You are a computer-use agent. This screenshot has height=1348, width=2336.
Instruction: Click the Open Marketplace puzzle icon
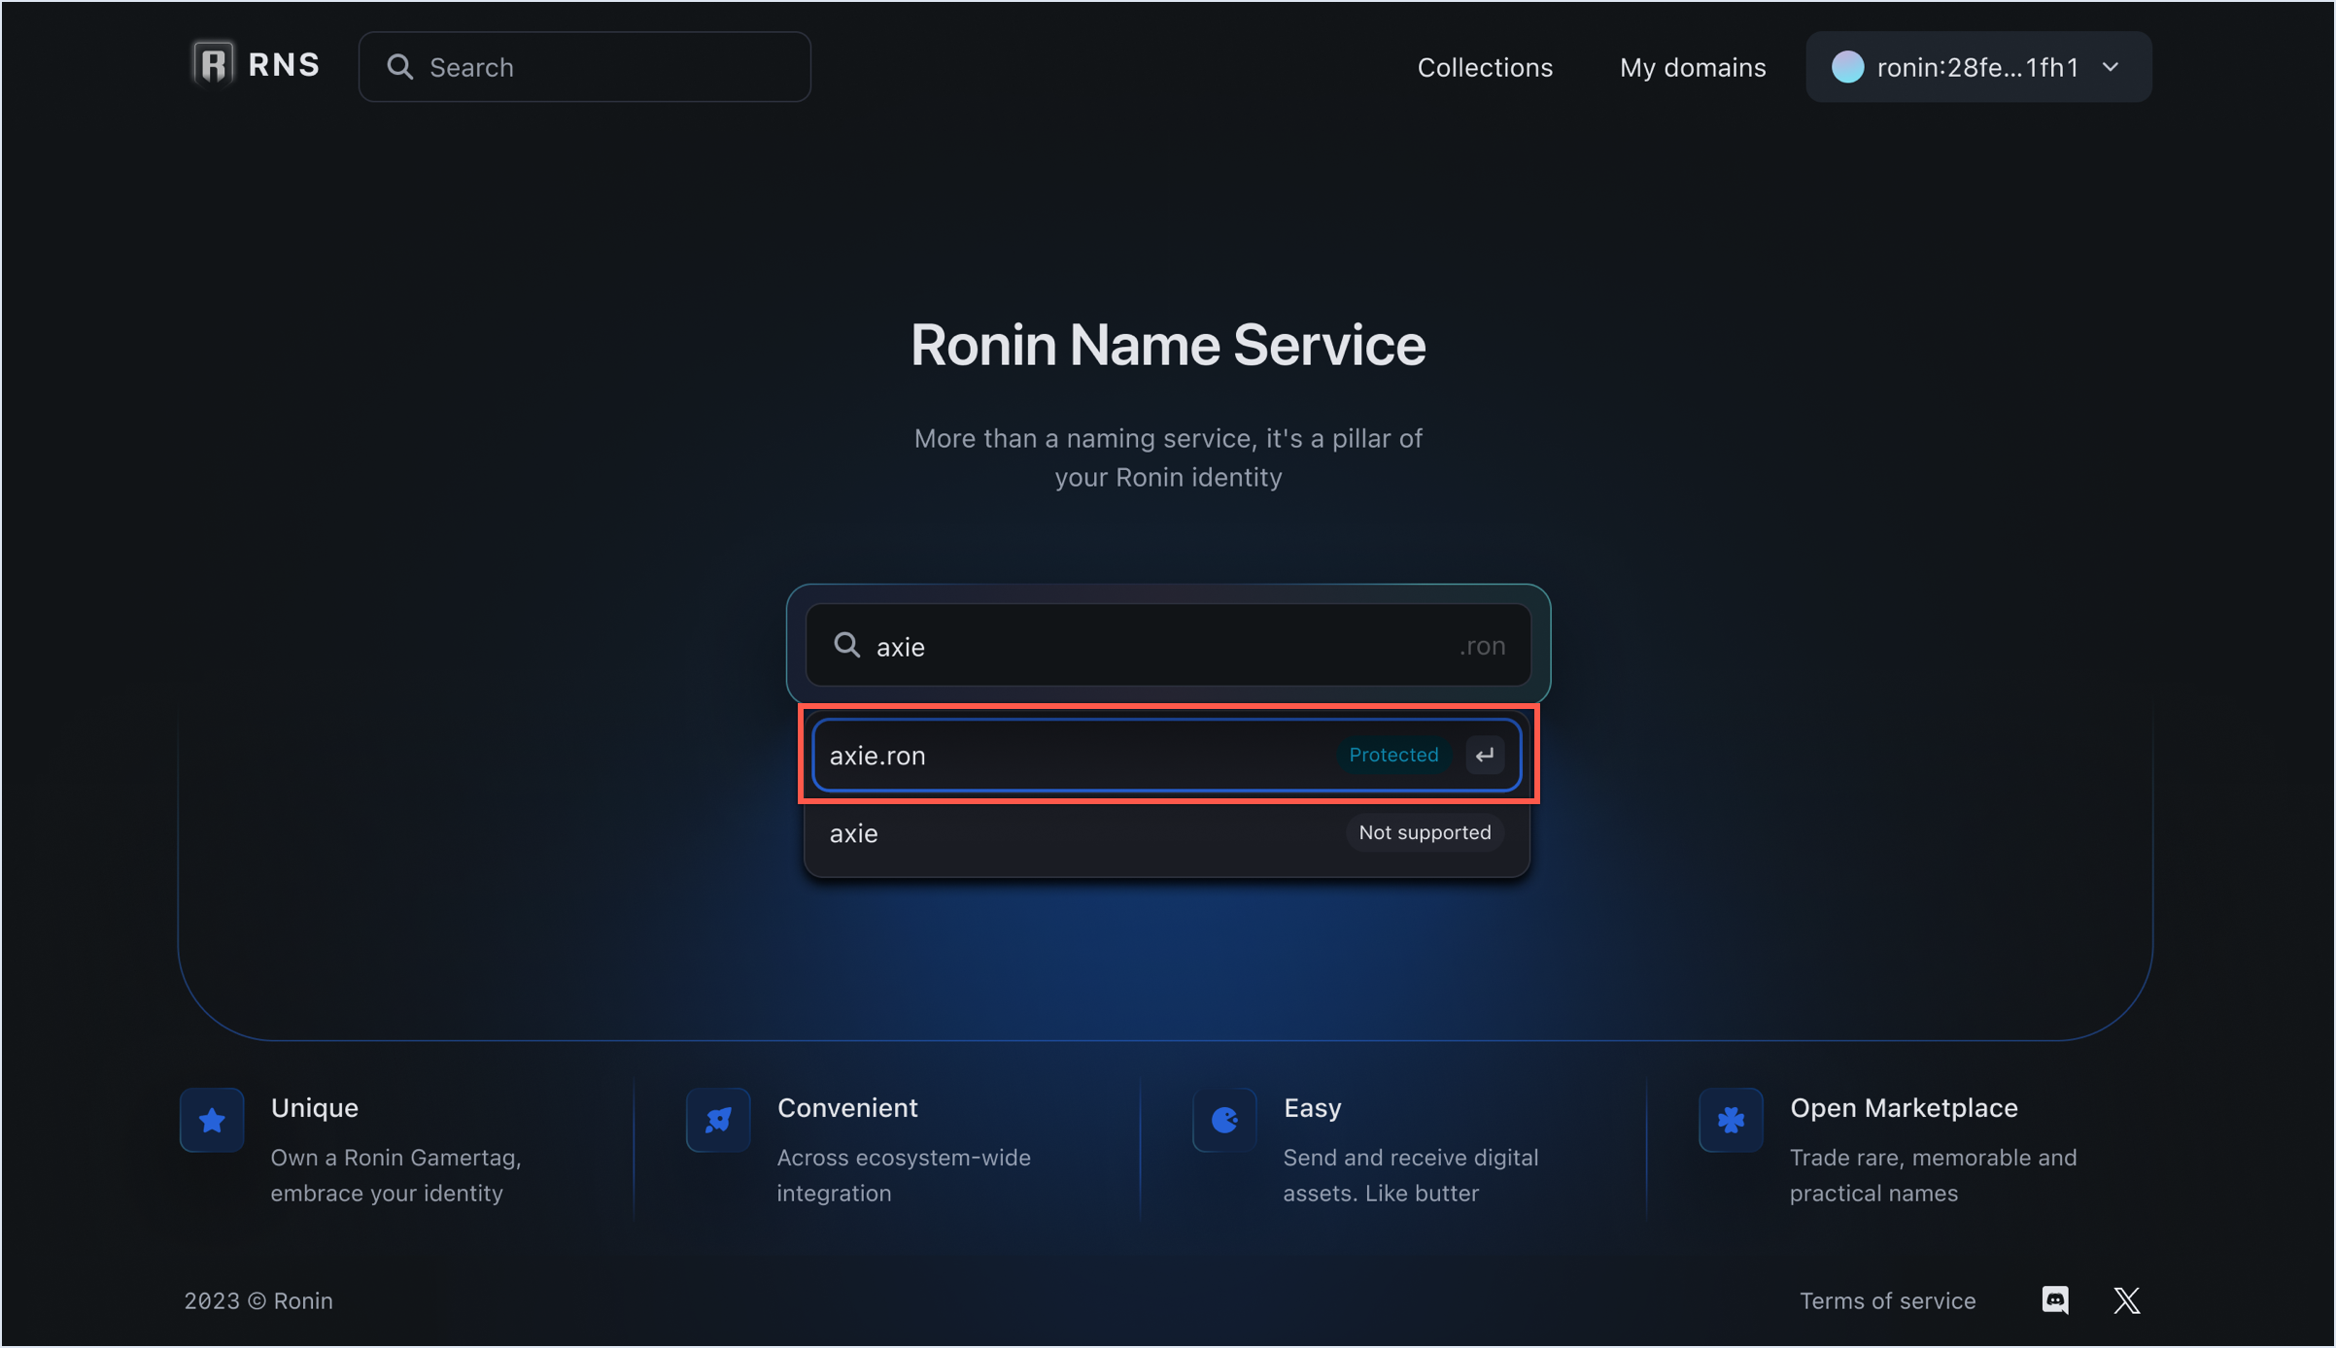(x=1731, y=1120)
